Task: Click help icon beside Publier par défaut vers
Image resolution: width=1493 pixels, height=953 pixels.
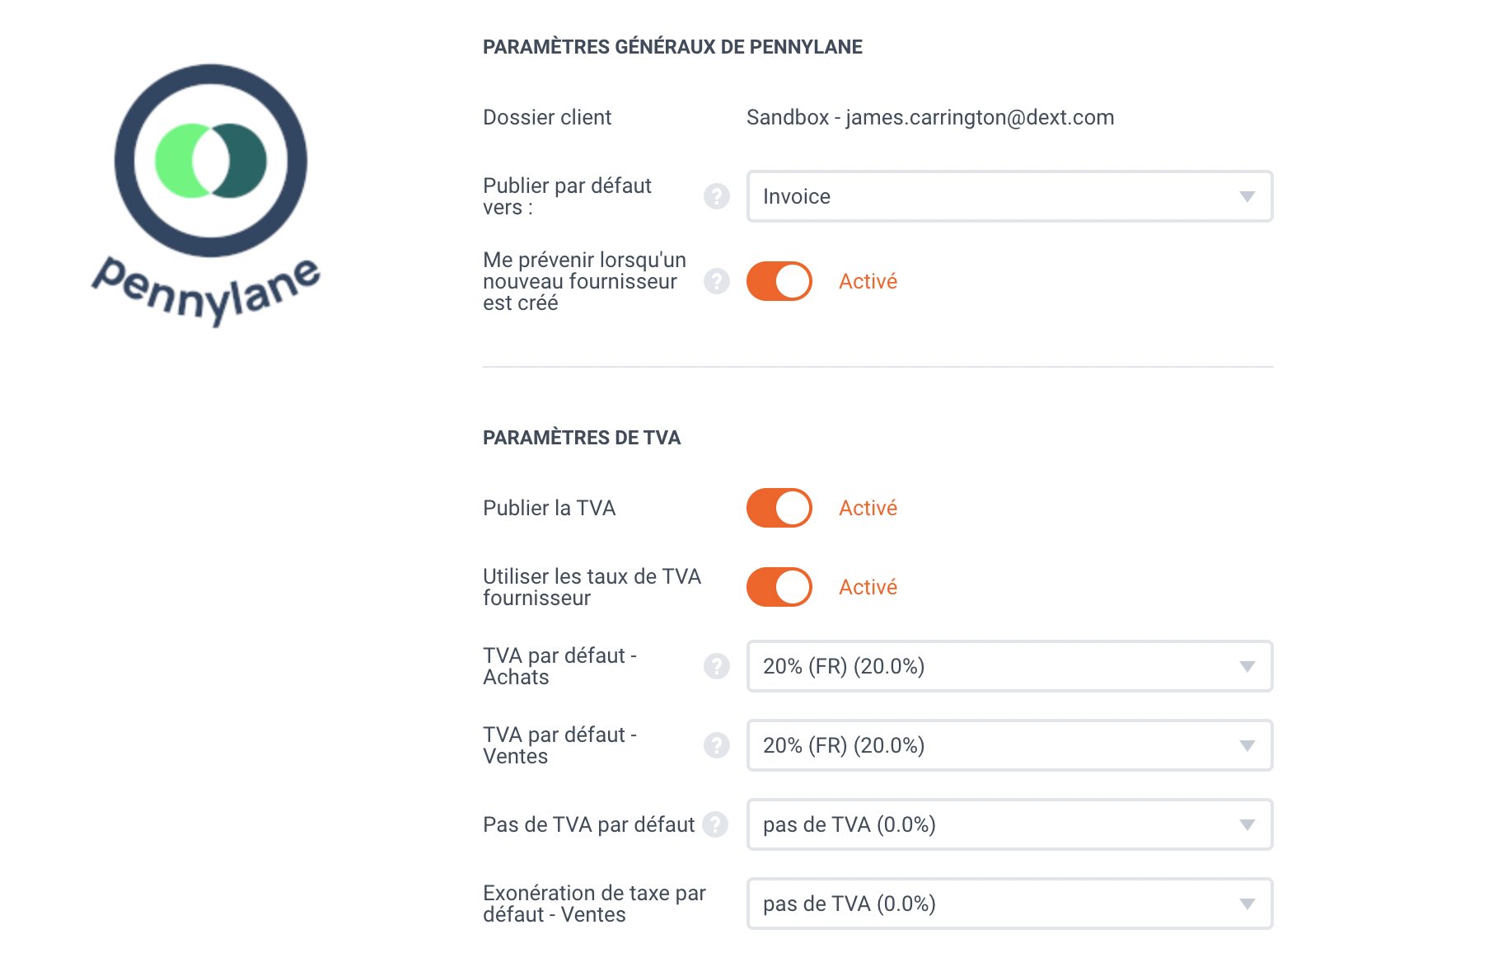Action: (717, 196)
